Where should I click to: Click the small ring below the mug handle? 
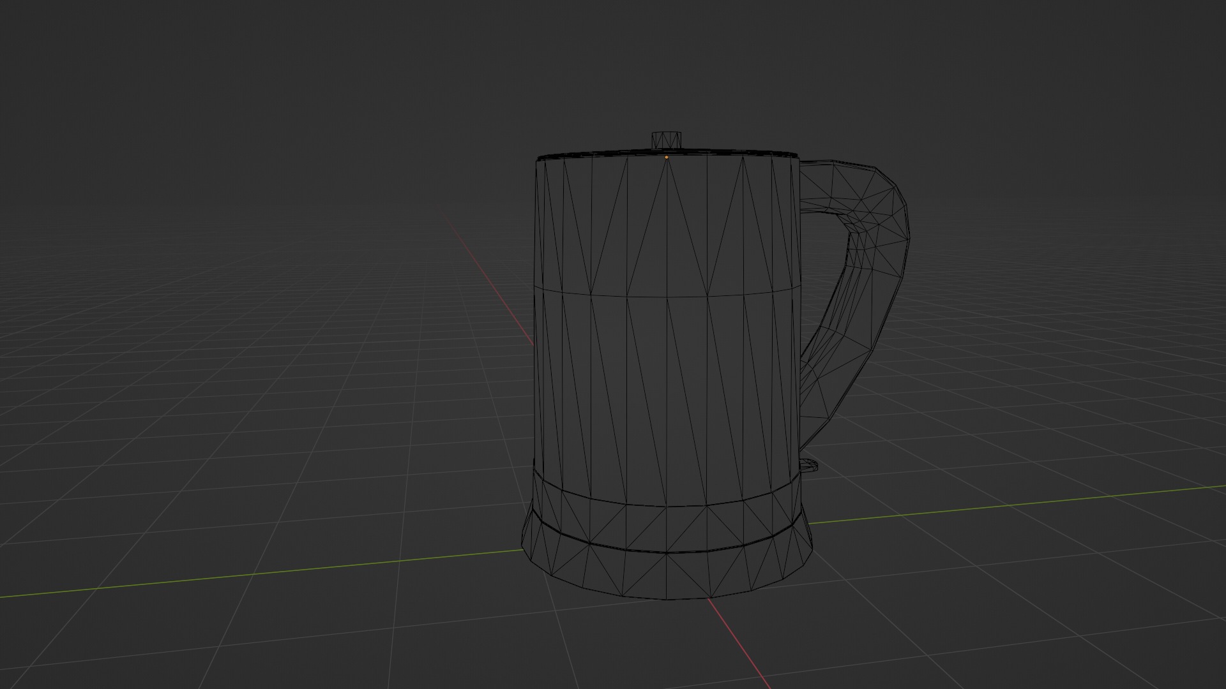tap(809, 465)
